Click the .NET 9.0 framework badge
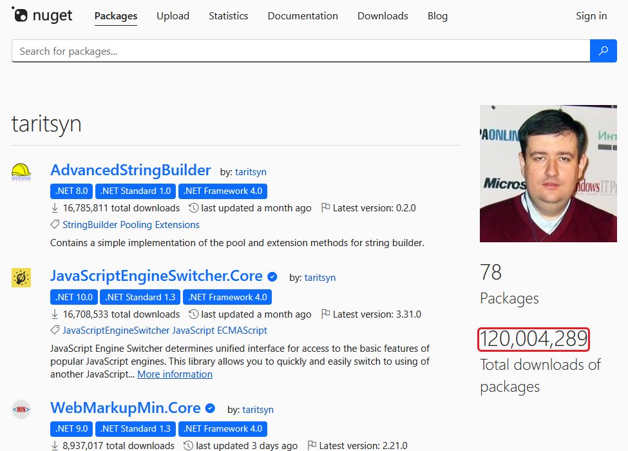628x451 pixels. tap(71, 428)
